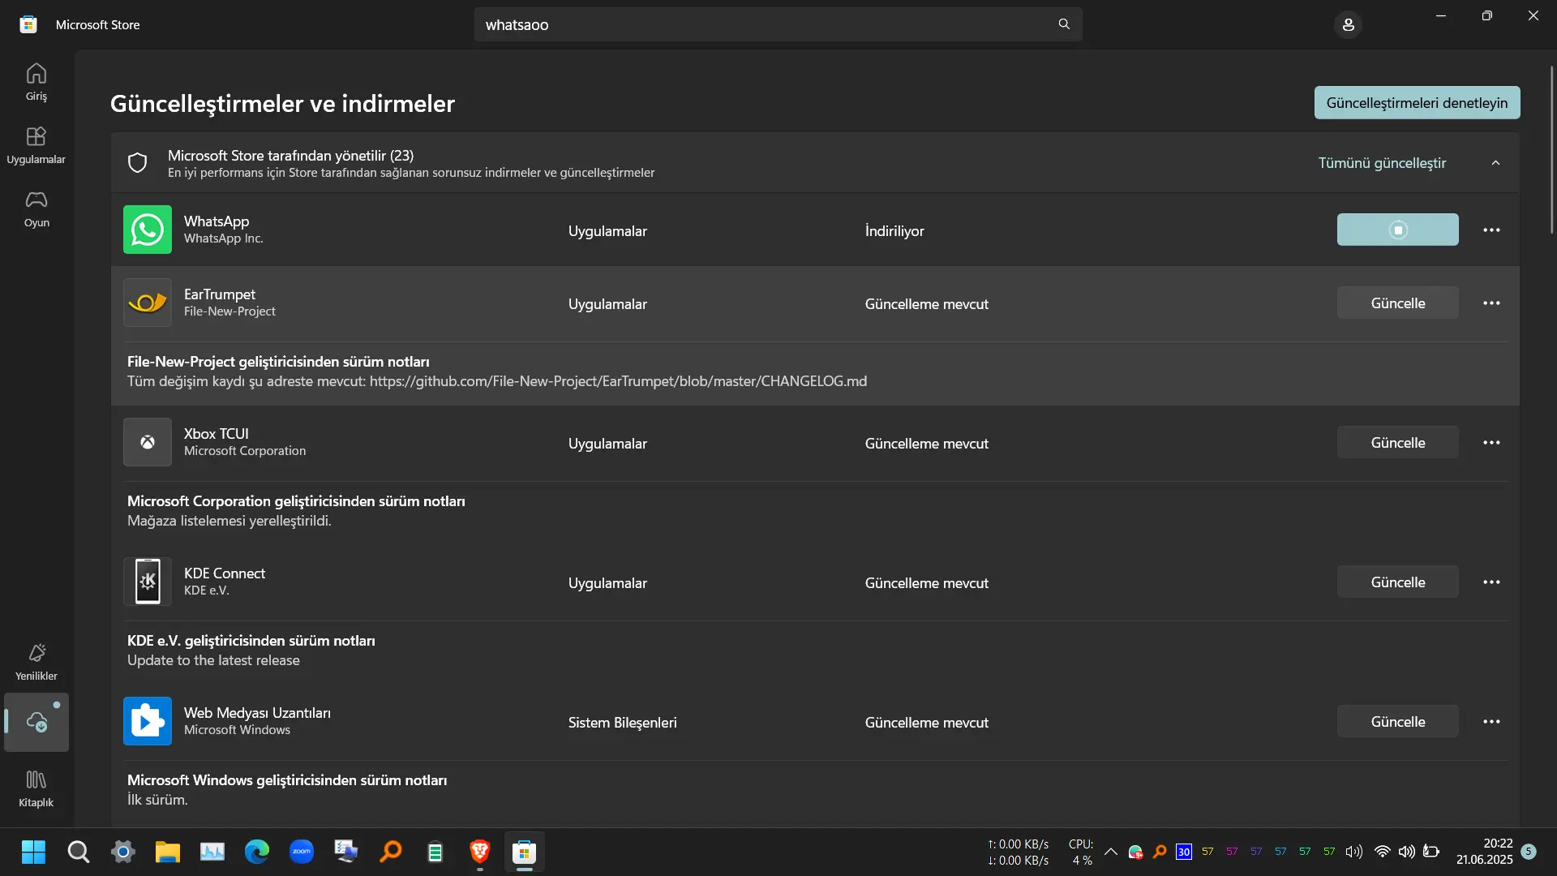Click the blue 30 tray icon
The height and width of the screenshot is (876, 1557).
pyautogui.click(x=1184, y=852)
